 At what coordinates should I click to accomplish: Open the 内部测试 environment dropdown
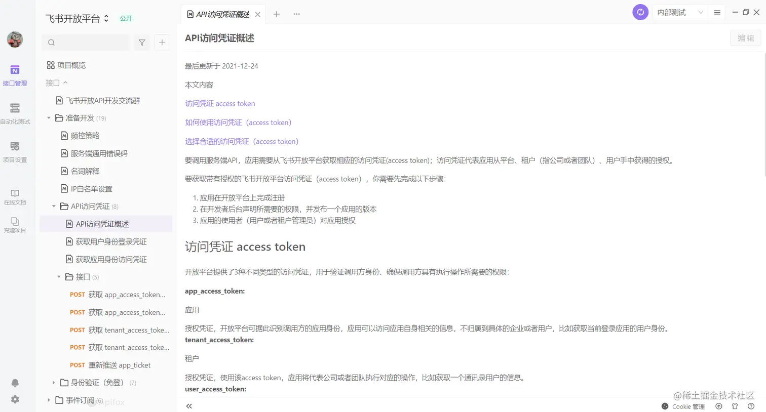pyautogui.click(x=680, y=12)
